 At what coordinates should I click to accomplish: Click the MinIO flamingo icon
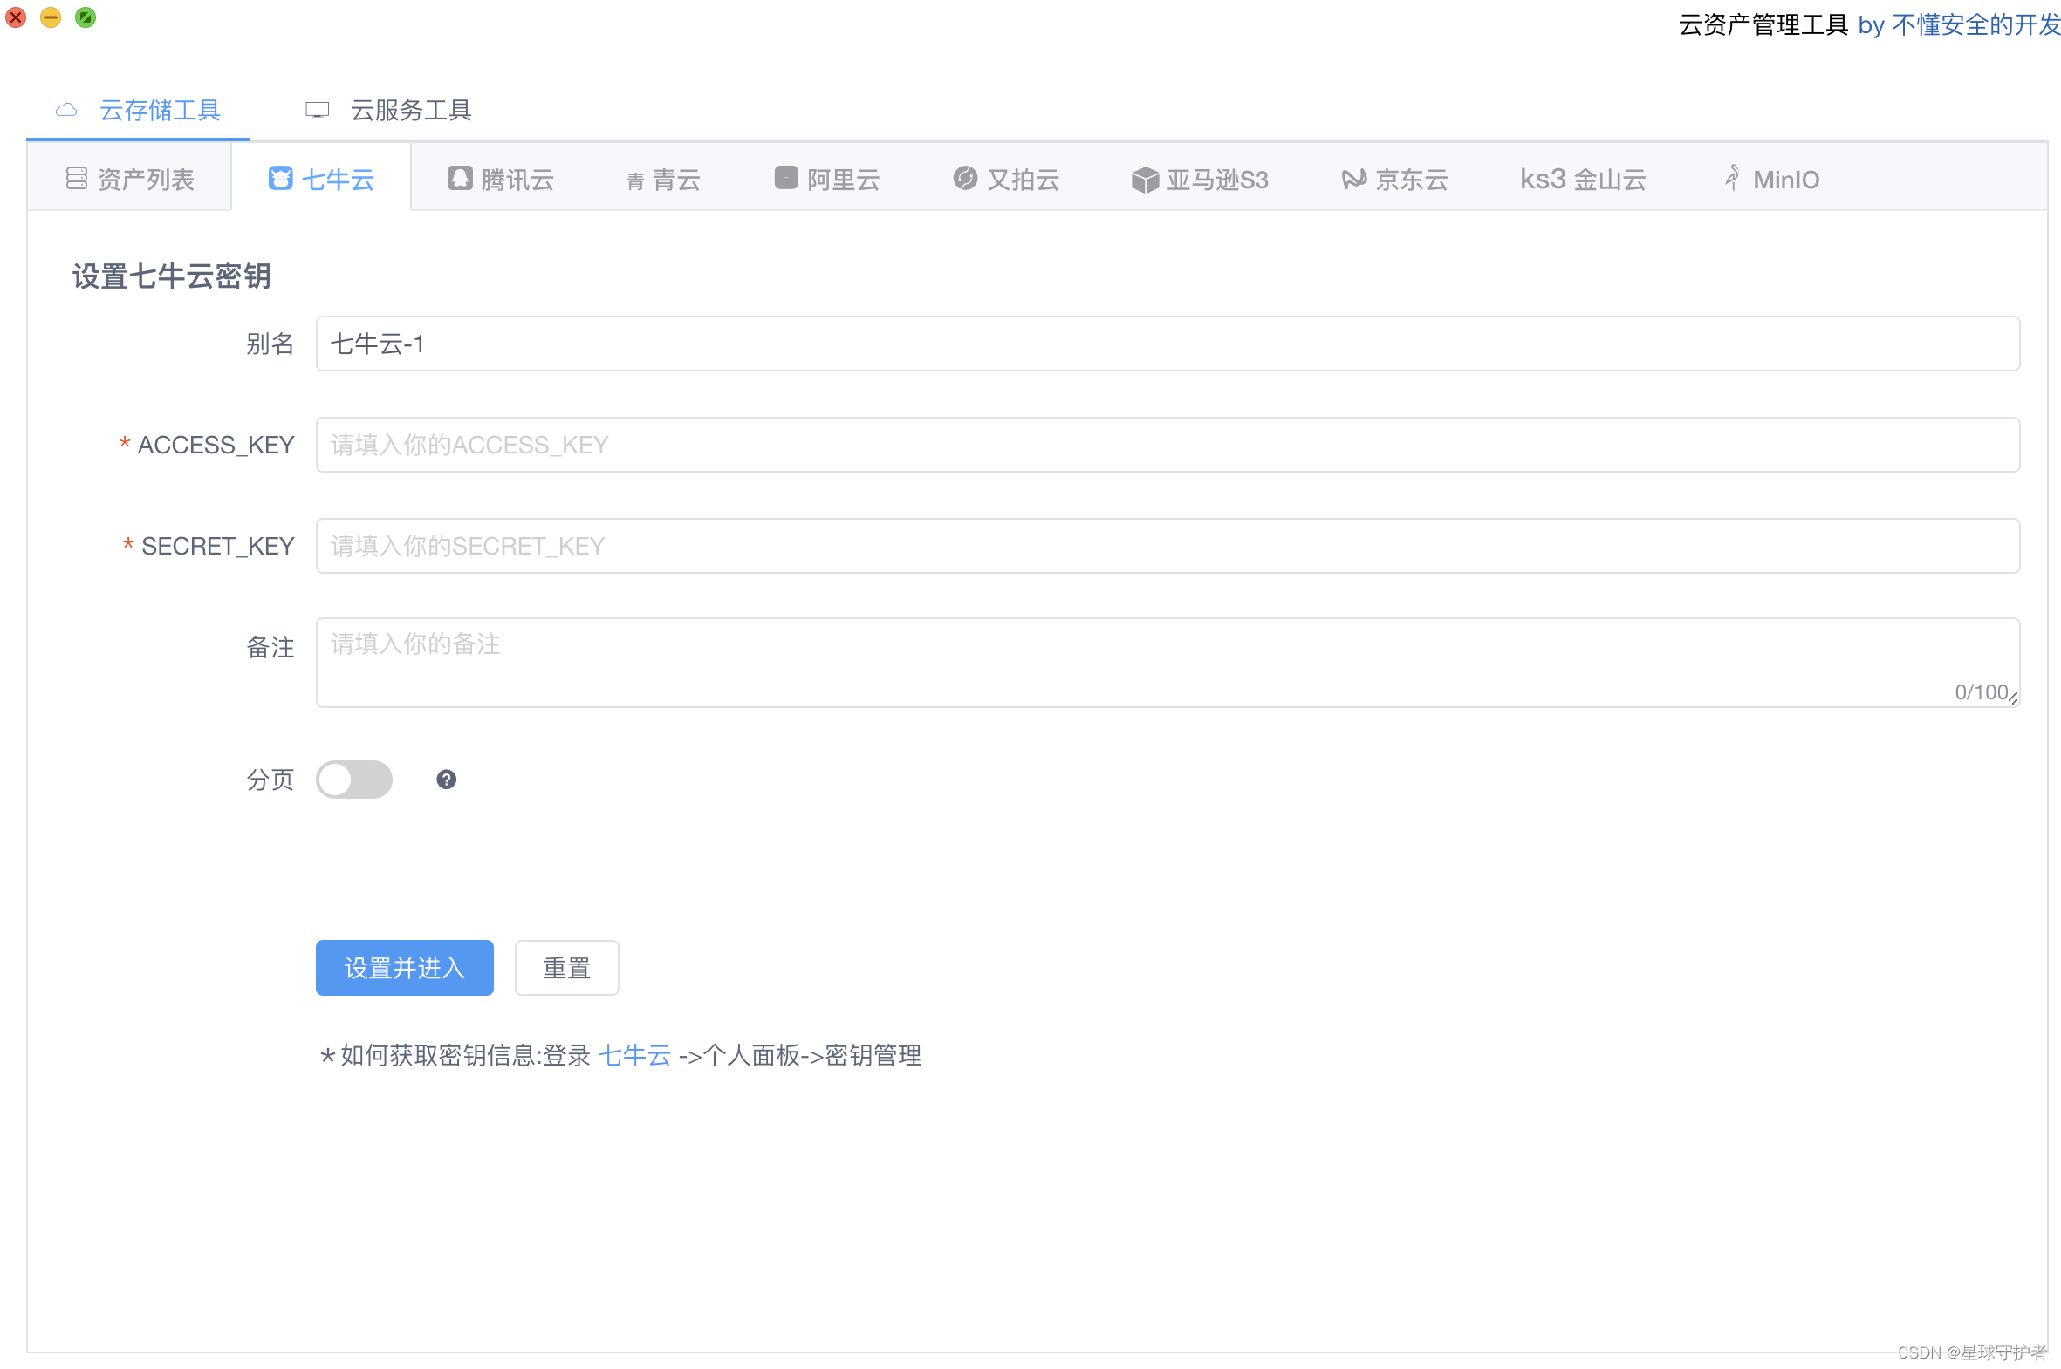[1732, 178]
